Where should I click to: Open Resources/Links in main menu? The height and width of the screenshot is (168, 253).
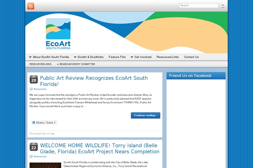point(168,57)
